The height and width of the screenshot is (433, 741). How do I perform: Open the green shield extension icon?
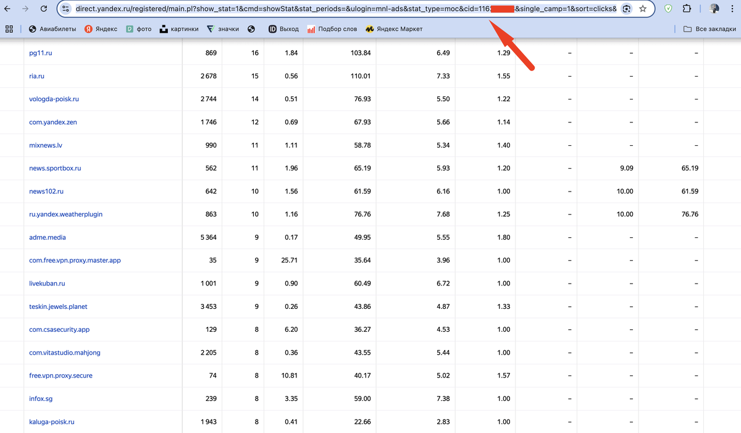[669, 9]
